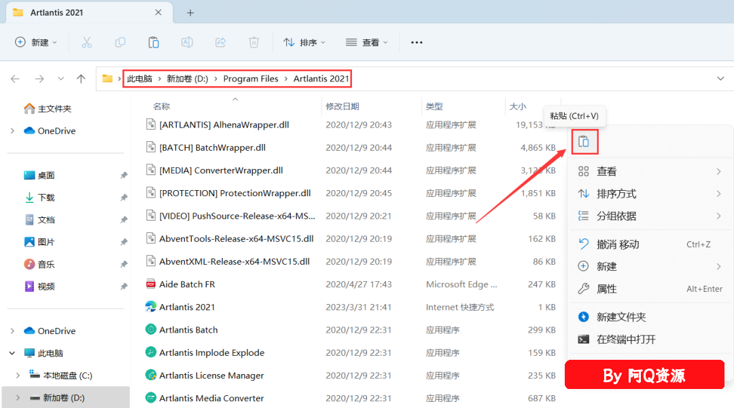Open the 新建 dropdown in toolbar
The width and height of the screenshot is (734, 408).
[36, 43]
